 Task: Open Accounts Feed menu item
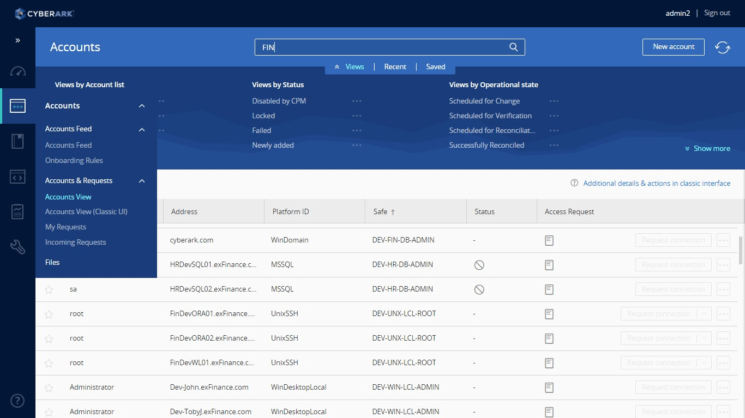pos(68,145)
